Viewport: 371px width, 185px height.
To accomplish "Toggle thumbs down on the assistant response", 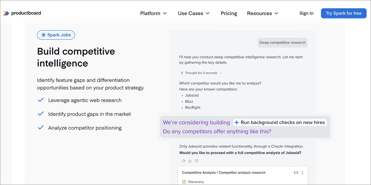I will pyautogui.click(x=196, y=161).
